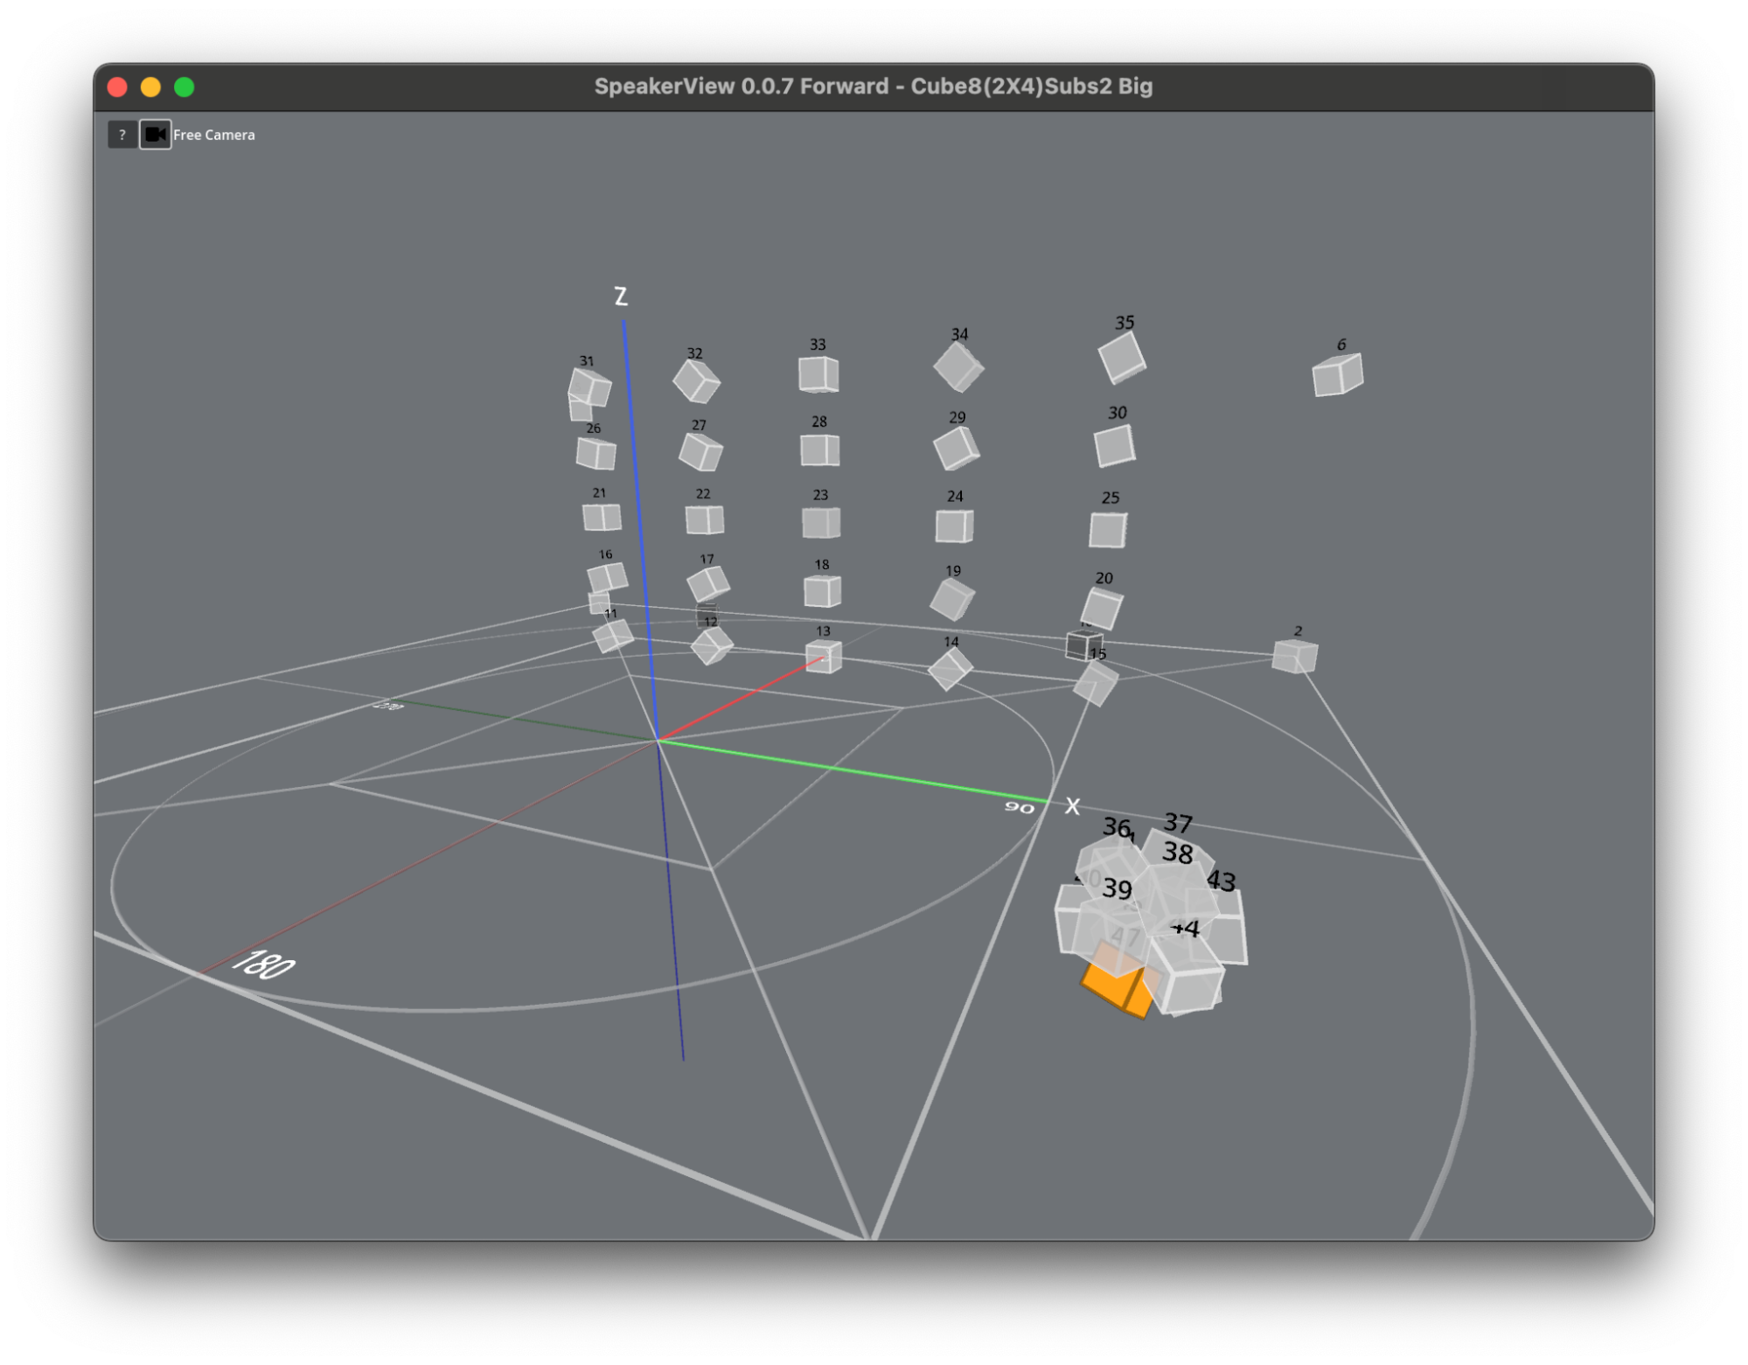The width and height of the screenshot is (1748, 1365).
Task: Toggle the camera mode icon
Action: pos(155,135)
